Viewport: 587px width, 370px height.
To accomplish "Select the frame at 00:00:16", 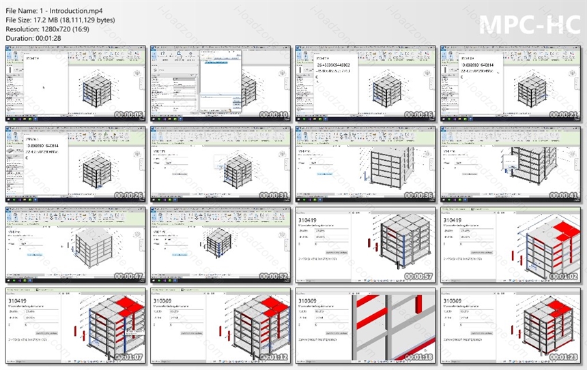I will click(365, 83).
